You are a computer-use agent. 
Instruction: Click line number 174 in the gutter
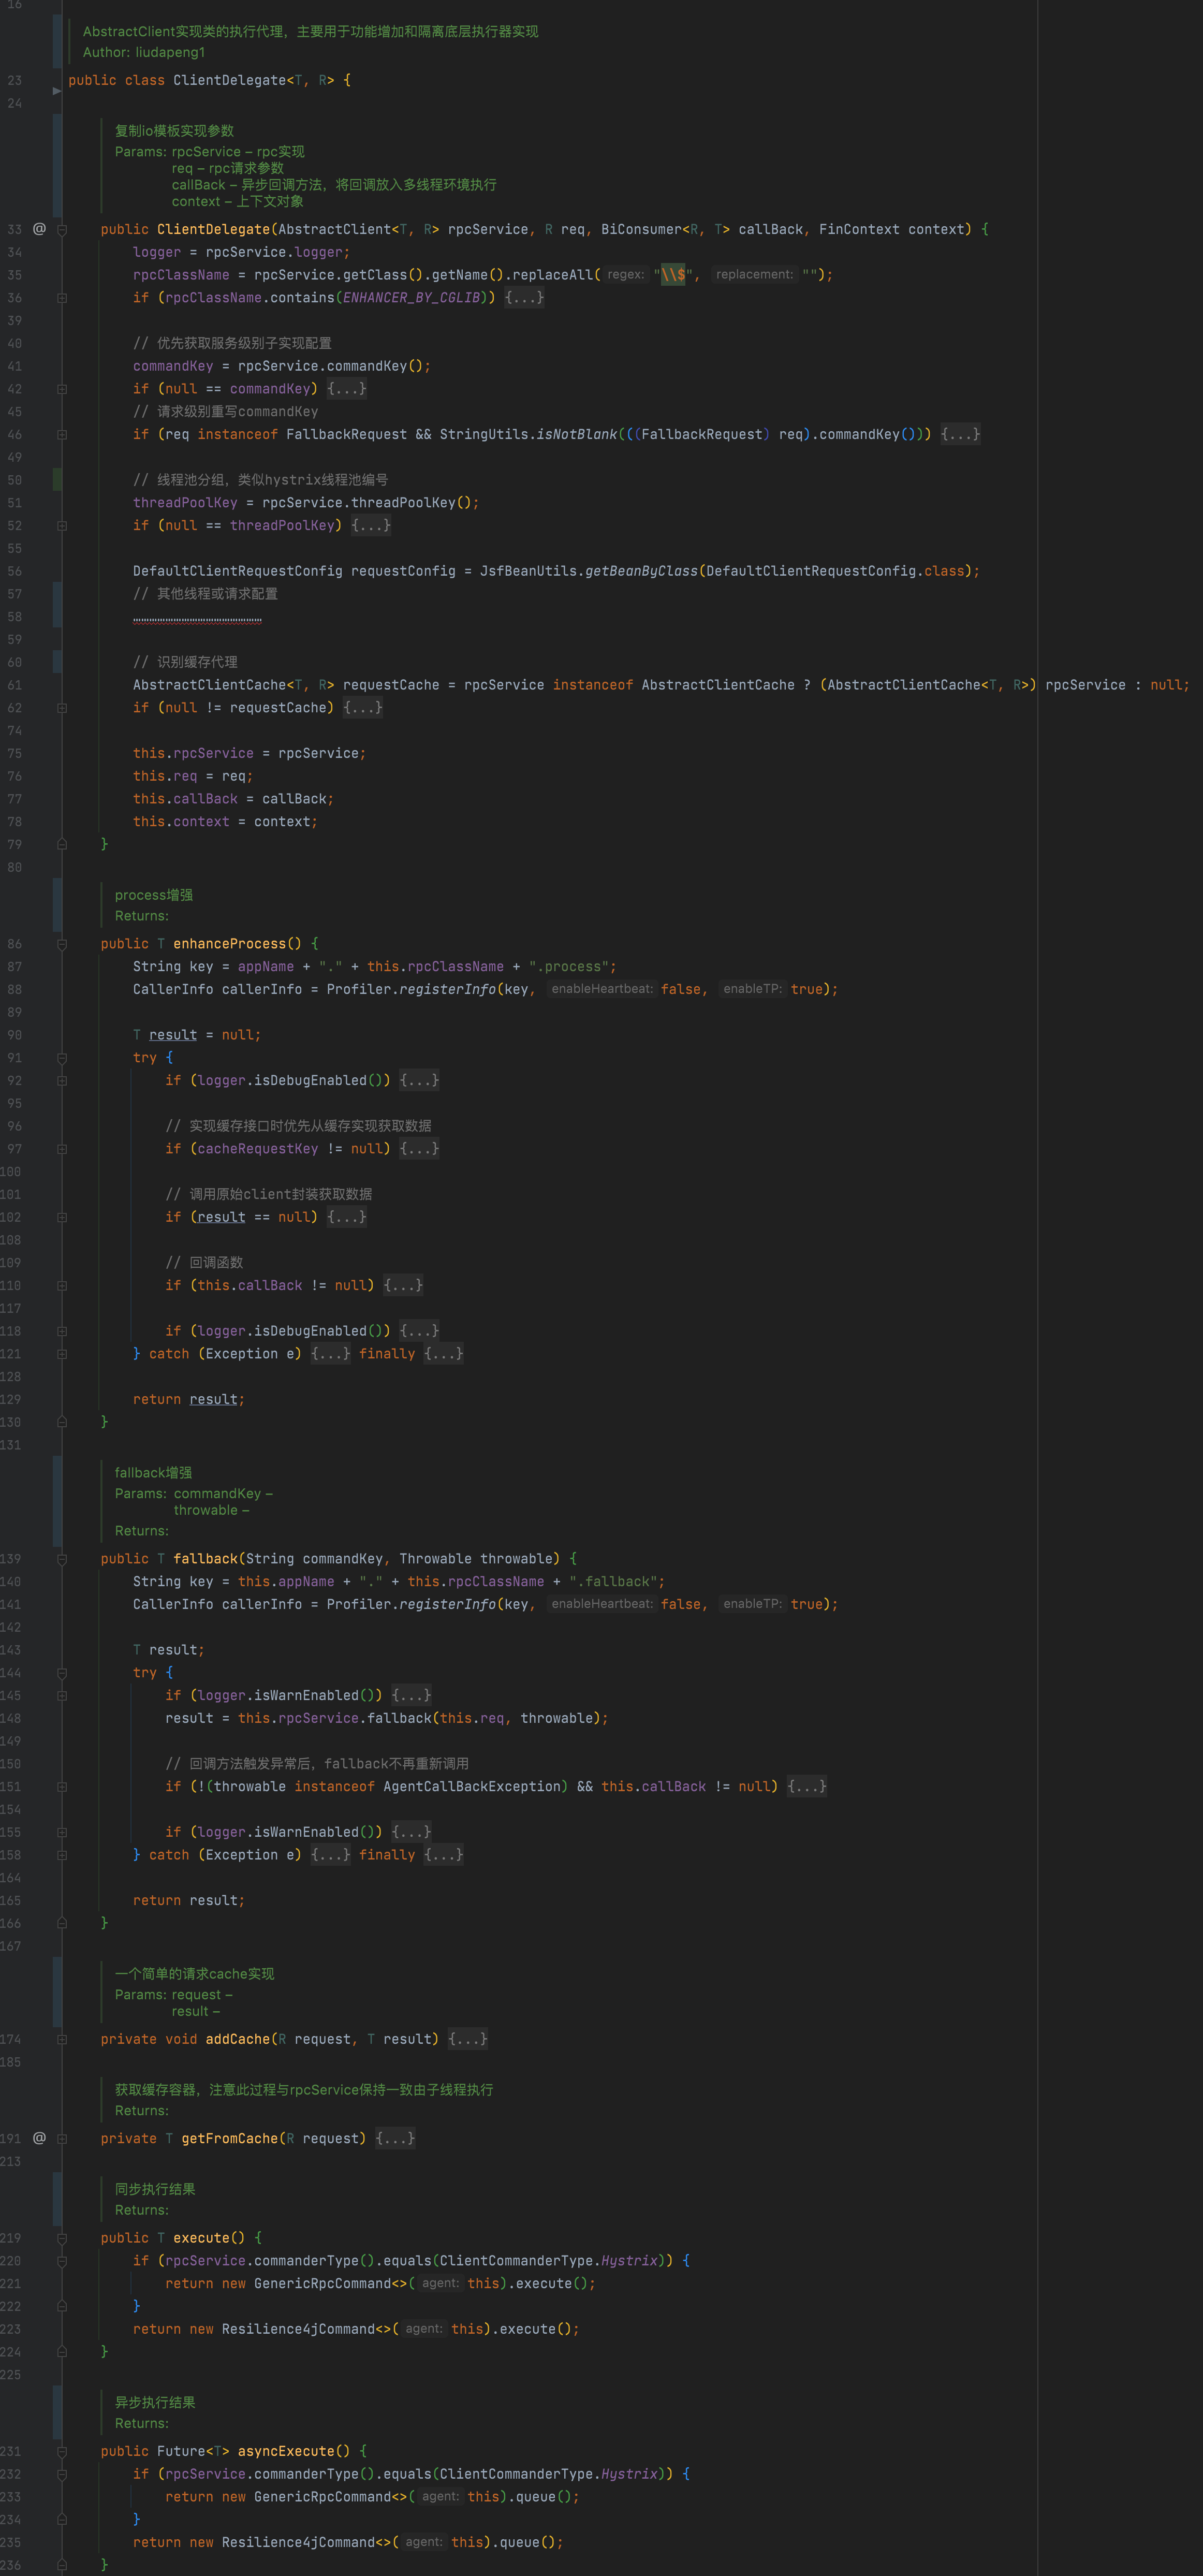[11, 2038]
